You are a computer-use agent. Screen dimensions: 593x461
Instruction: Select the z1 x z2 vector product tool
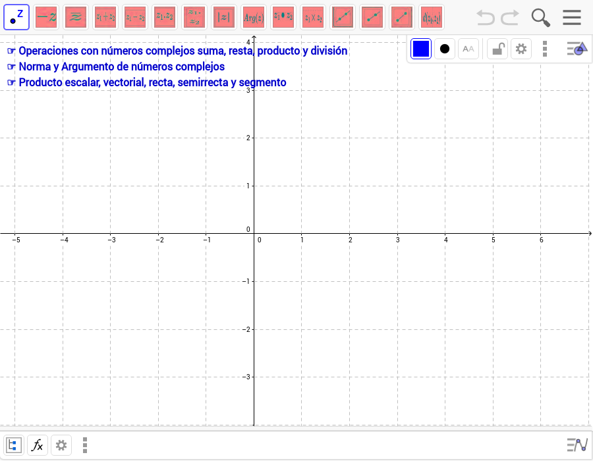click(313, 17)
